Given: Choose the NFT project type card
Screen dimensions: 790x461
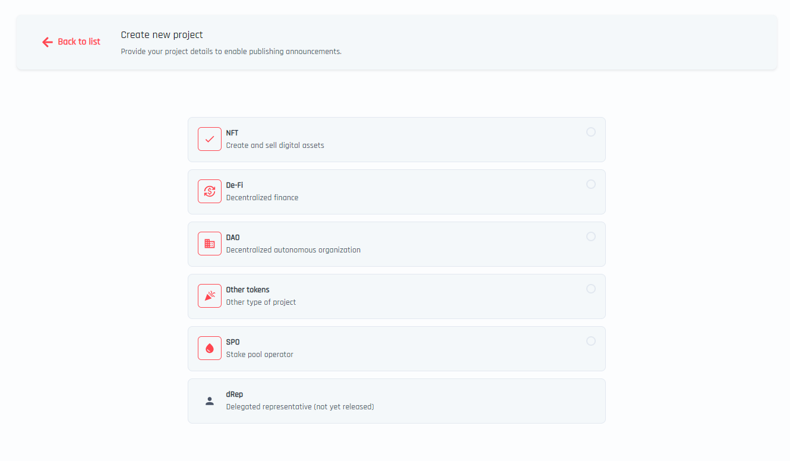Looking at the screenshot, I should pyautogui.click(x=396, y=139).
